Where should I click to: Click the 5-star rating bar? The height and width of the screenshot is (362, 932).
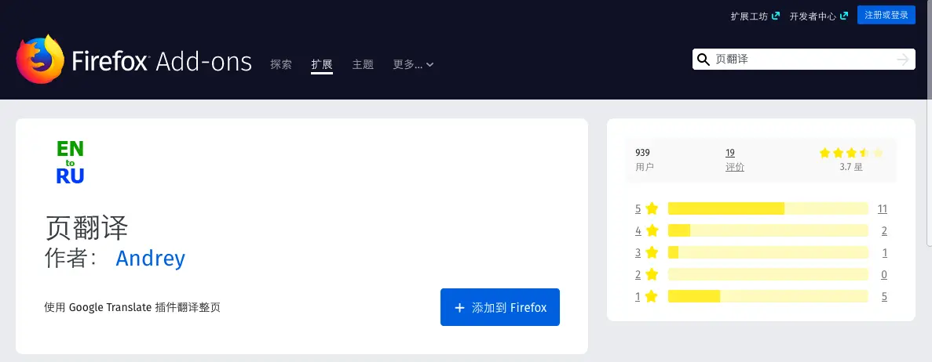click(768, 208)
